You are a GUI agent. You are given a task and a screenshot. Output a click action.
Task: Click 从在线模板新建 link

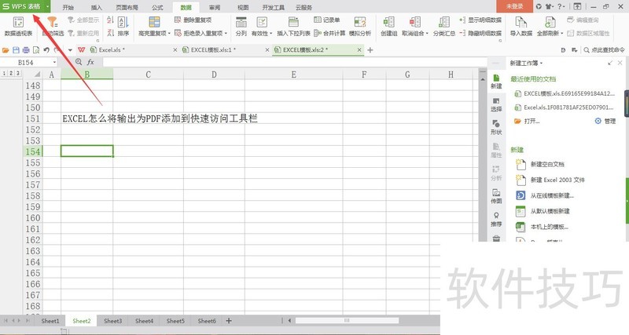point(545,195)
